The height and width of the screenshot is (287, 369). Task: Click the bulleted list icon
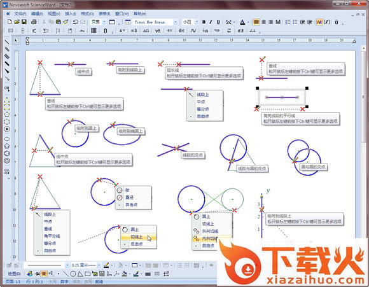(x=295, y=22)
